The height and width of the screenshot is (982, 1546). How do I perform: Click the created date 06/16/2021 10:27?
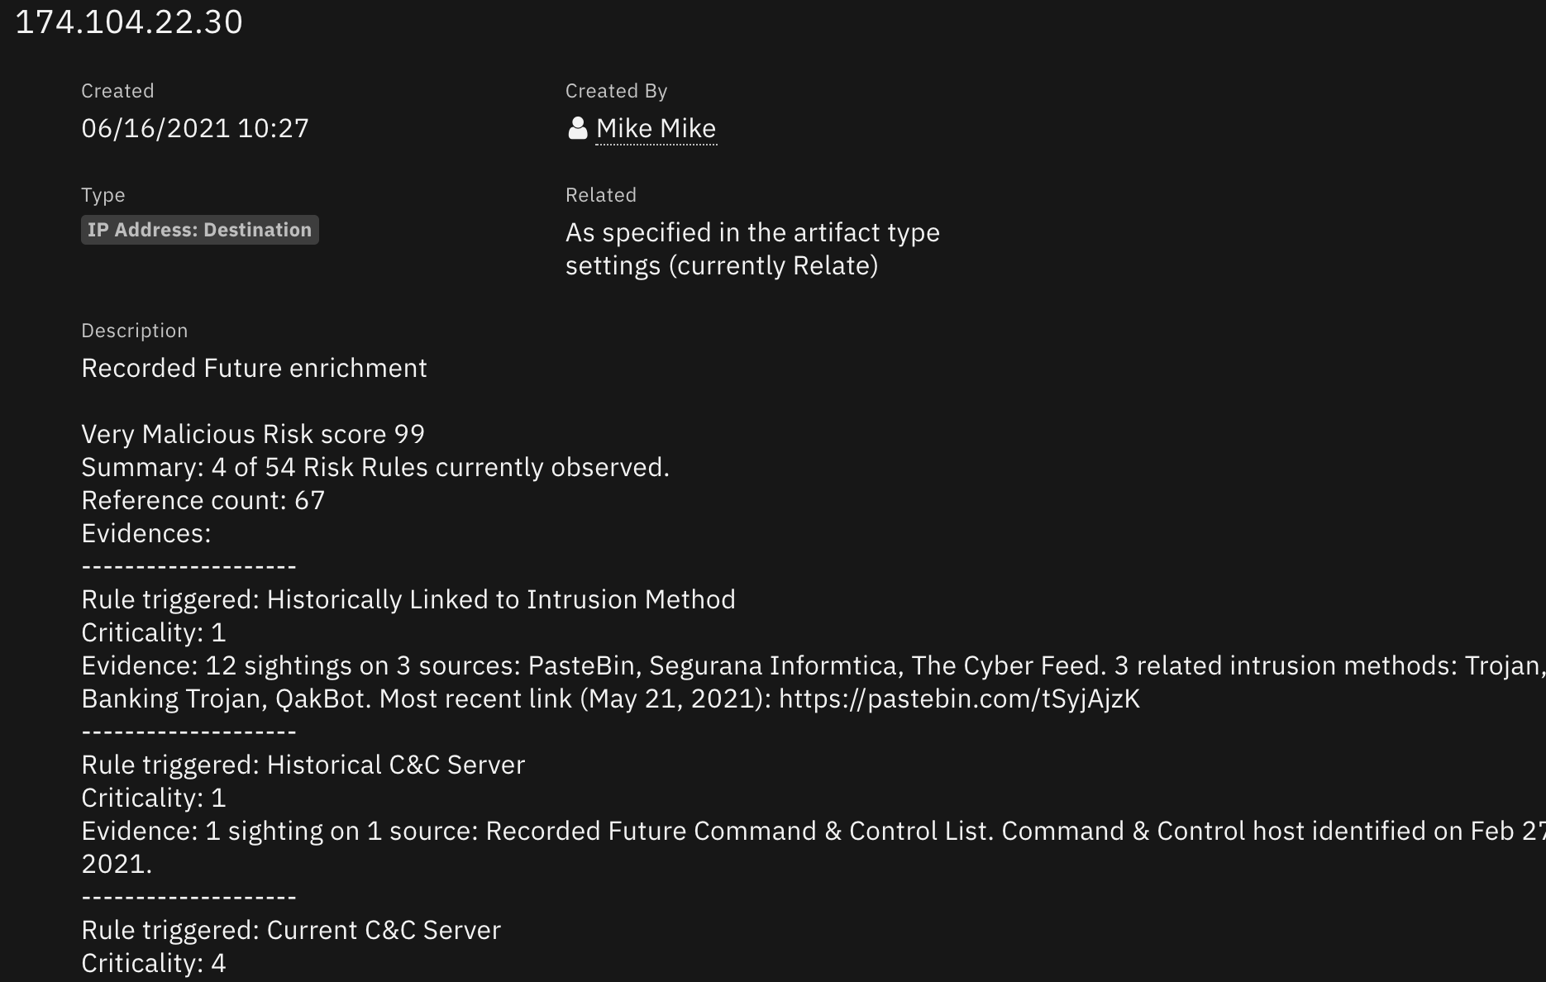click(x=195, y=128)
